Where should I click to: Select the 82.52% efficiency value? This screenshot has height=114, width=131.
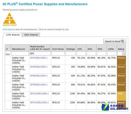(x=112, y=67)
